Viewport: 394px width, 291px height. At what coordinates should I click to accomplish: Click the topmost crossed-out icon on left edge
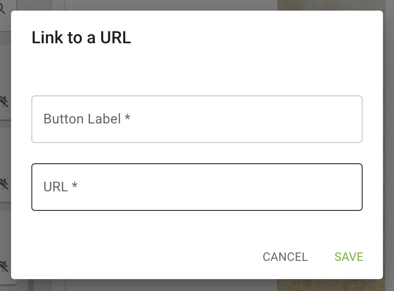point(4,101)
